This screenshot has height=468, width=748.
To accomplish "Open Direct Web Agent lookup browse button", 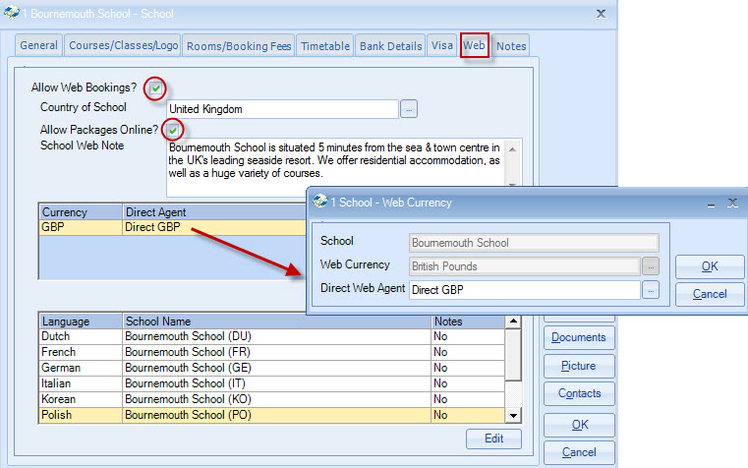I will (x=650, y=290).
